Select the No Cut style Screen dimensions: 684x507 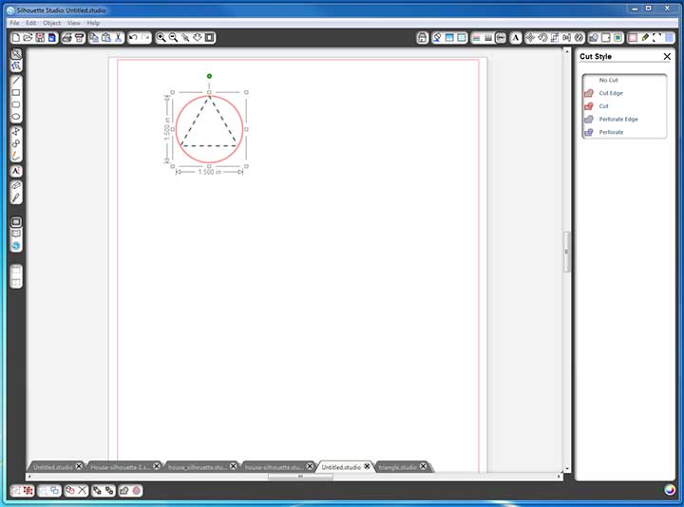pos(624,80)
